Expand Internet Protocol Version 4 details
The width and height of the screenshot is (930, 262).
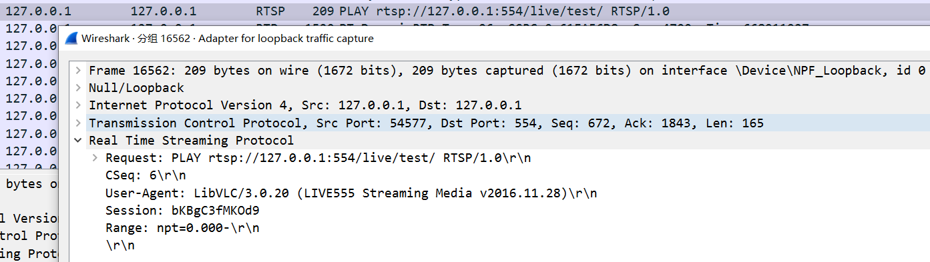click(79, 105)
